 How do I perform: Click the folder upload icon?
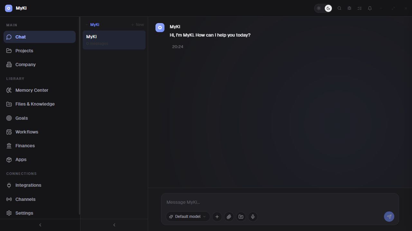coord(241,217)
